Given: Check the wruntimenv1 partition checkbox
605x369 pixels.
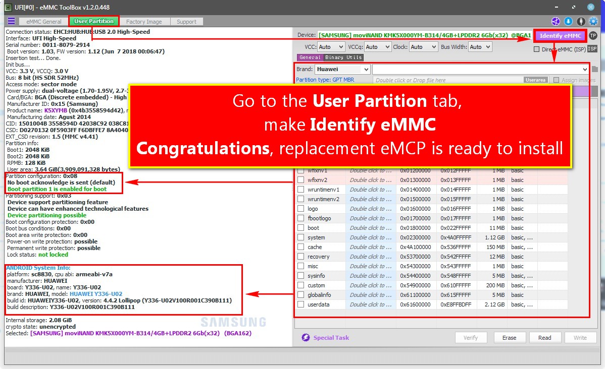Looking at the screenshot, I should [x=301, y=190].
